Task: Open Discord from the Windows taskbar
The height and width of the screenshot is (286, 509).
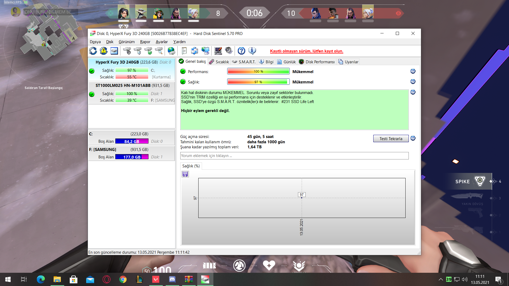Action: click(172, 279)
